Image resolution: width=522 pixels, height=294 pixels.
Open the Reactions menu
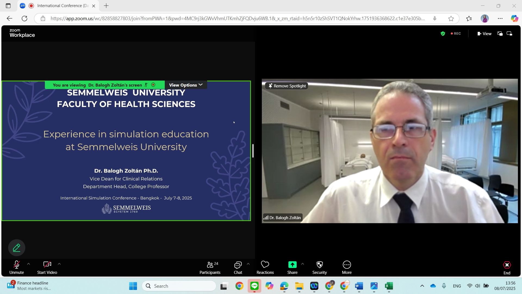(265, 268)
